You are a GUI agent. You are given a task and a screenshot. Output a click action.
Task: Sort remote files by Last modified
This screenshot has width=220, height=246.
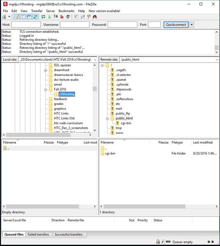[203, 143]
